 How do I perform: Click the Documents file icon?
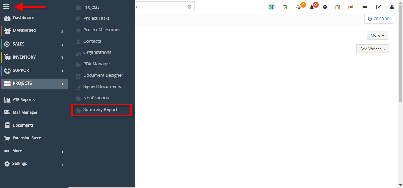point(7,125)
